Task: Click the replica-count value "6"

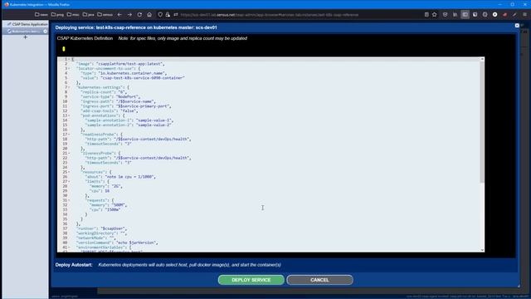Action: [122, 92]
